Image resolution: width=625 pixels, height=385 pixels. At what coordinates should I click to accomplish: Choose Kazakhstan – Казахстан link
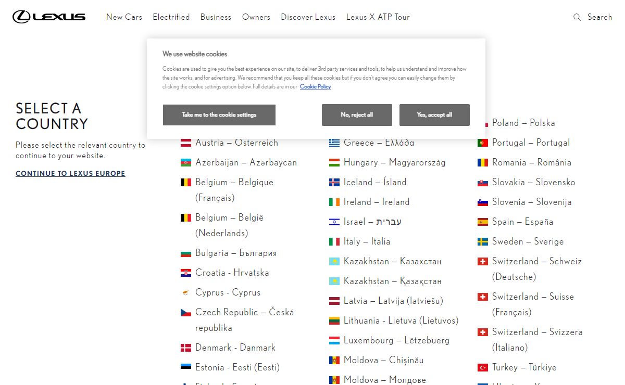[x=392, y=261]
